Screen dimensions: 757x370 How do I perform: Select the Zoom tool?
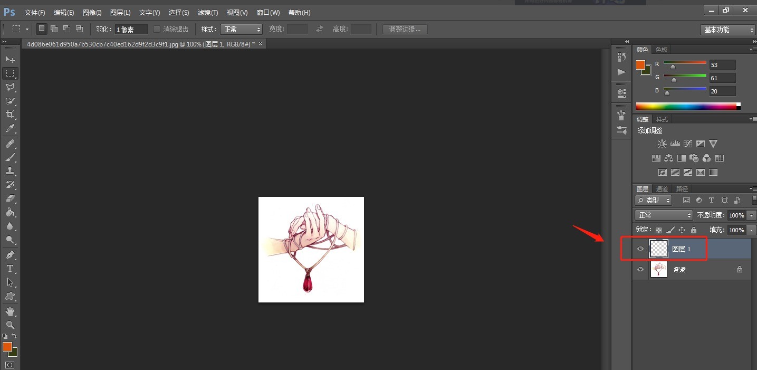click(9, 325)
